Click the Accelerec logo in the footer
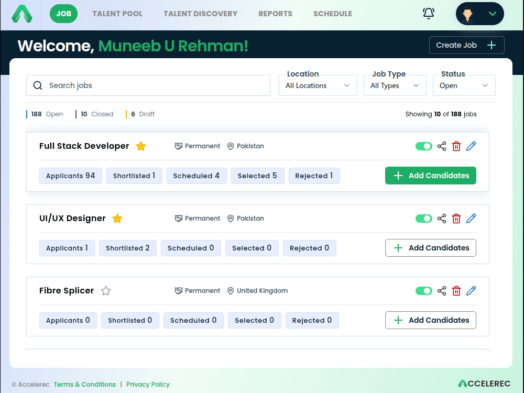 pos(484,384)
